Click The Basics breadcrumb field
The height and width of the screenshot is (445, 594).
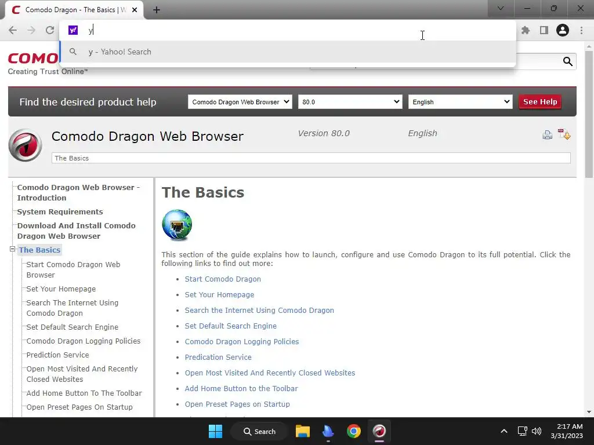[x=311, y=158]
